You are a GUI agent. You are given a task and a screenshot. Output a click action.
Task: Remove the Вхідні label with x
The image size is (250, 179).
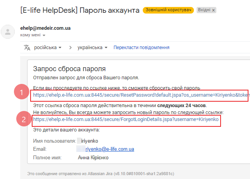[214, 10]
